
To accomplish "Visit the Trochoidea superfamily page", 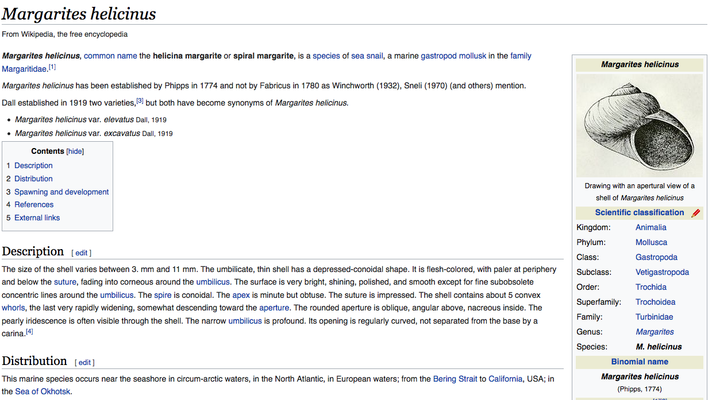I will 655,302.
